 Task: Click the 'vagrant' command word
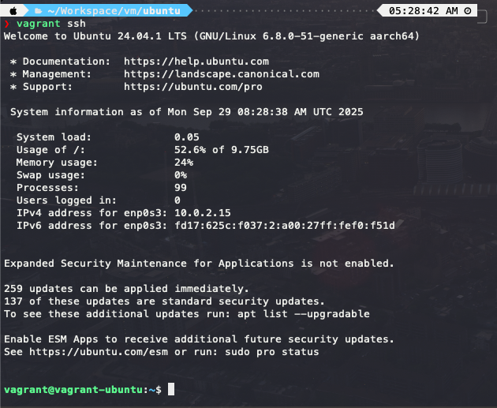39,24
